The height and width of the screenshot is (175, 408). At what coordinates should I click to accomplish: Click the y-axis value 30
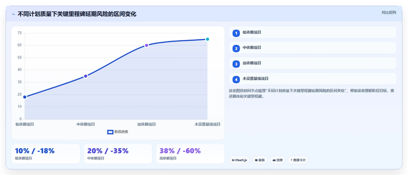[x=19, y=82]
